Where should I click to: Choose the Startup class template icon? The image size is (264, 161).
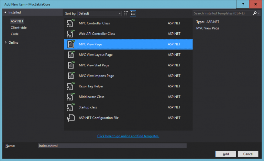tap(70, 107)
